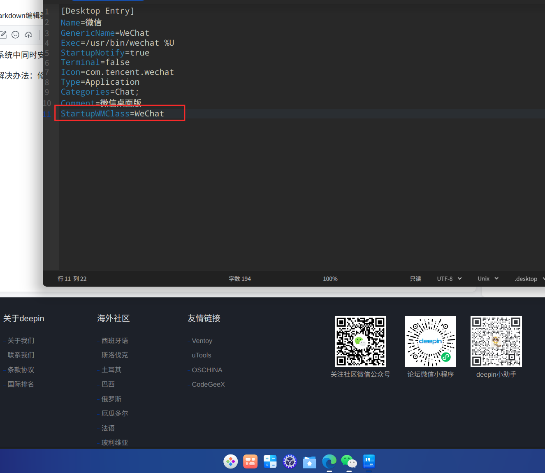Viewport: 545px width, 473px height.
Task: Click the cloud upload icon in forum toolbar
Action: point(28,35)
